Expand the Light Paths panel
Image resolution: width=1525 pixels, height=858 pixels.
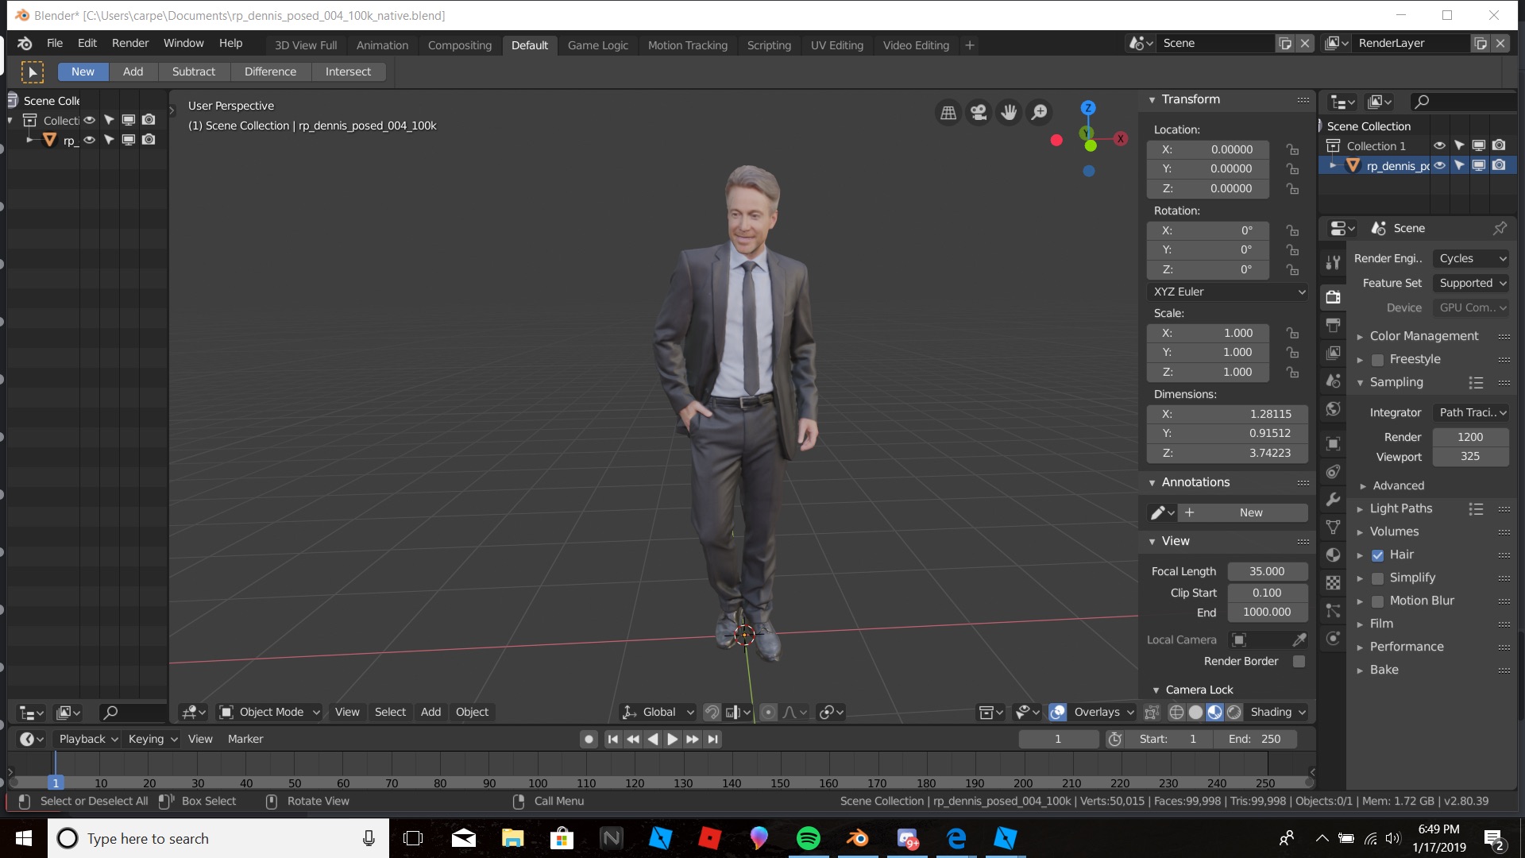(x=1400, y=508)
